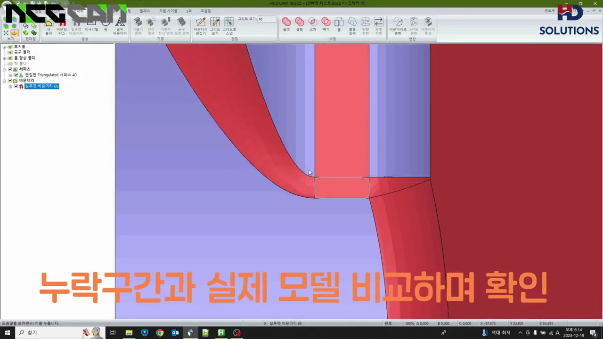Create a Bounding Box (바운딩 박스) boundary
This screenshot has width=603, height=339.
[x=62, y=26]
